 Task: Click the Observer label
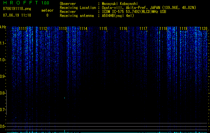pyautogui.click(x=68, y=4)
